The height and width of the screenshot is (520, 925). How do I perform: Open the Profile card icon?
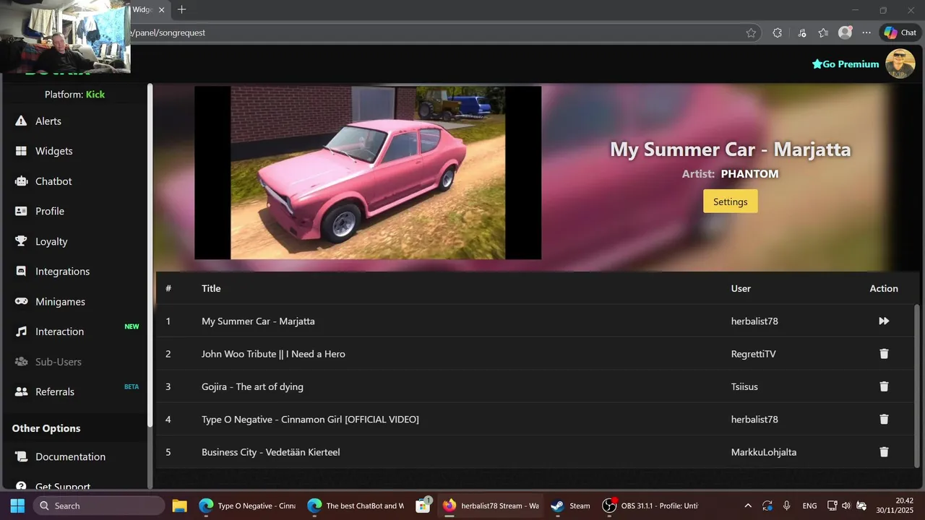tap(21, 211)
